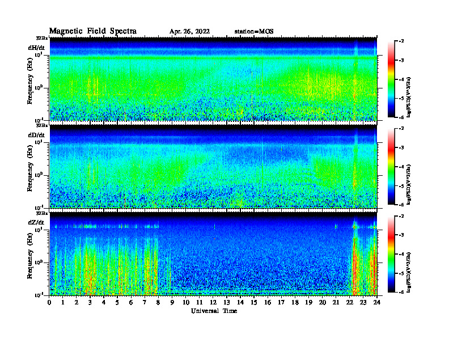Click the "Universal Time" axis title
449x347 pixels.
click(214, 311)
